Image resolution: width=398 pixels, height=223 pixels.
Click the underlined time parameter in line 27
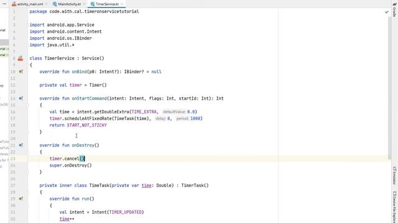pos(147,186)
